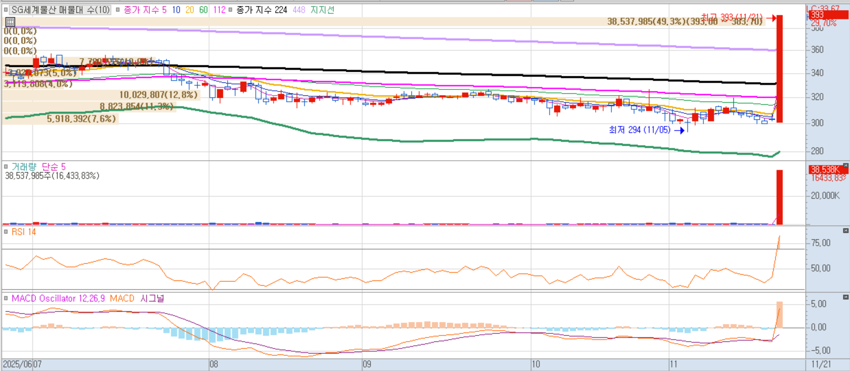Screen dimensions: 850x371
Task: Click the tall red volume bar
Action: (779, 197)
